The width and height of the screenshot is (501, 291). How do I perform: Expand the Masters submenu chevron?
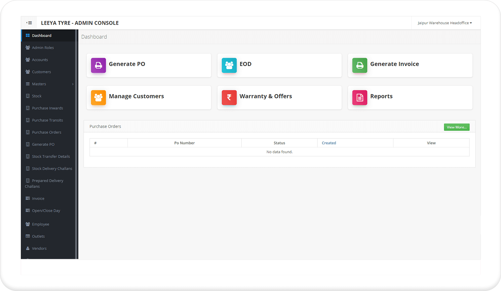pos(73,84)
